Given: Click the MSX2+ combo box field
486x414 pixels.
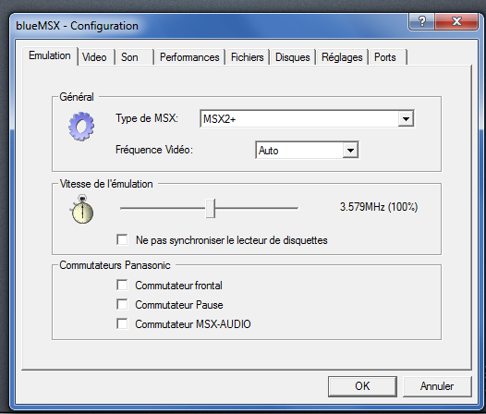Looking at the screenshot, I should (x=307, y=119).
